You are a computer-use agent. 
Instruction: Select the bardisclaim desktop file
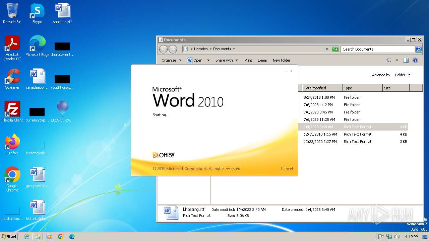coord(12,214)
